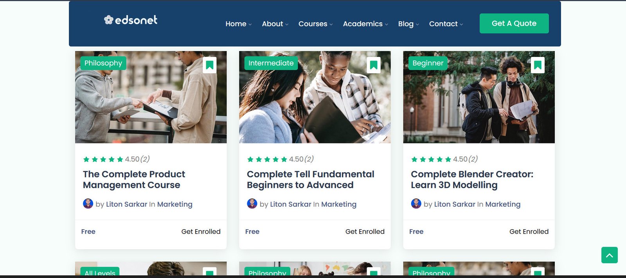Screen dimensions: 626x278
Task: Click the edsonet logo icon
Action: point(108,20)
